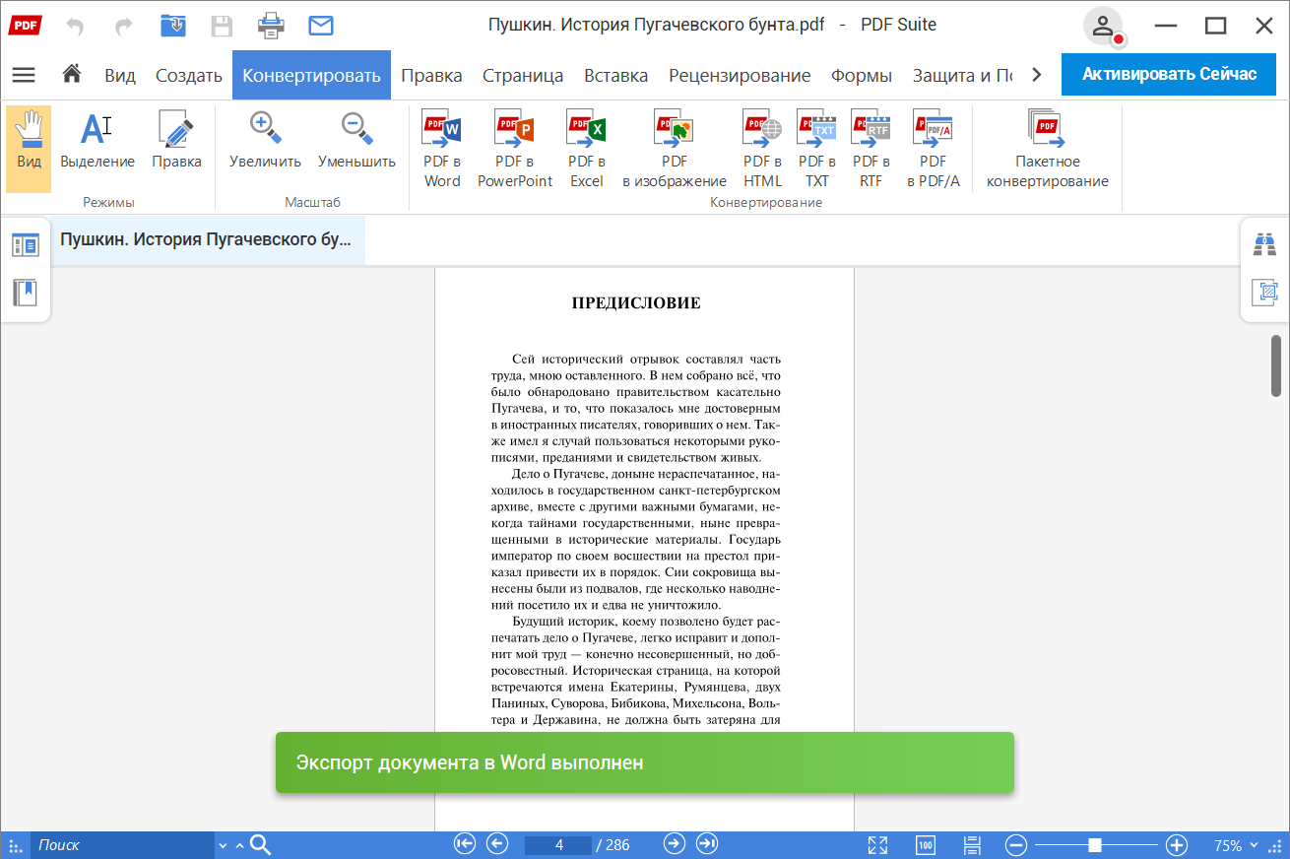Screen dimensions: 1290x859
Task: Run search with magnifier icon
Action: pos(261,845)
